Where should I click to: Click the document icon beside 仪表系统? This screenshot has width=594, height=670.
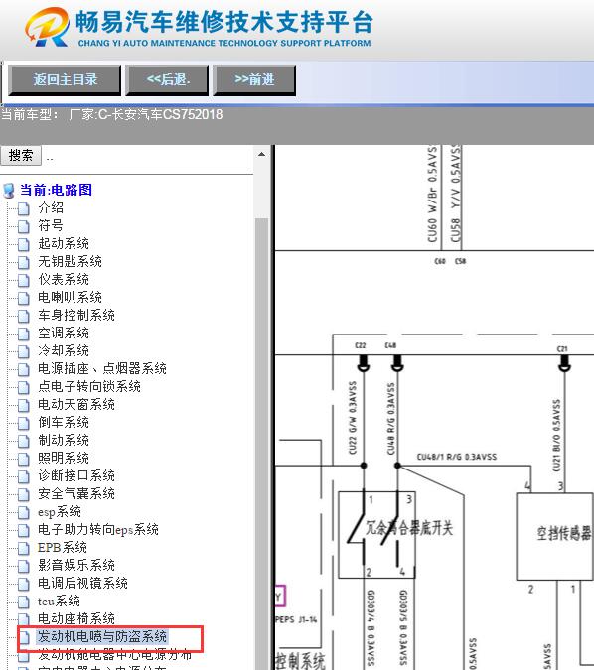[x=24, y=280]
